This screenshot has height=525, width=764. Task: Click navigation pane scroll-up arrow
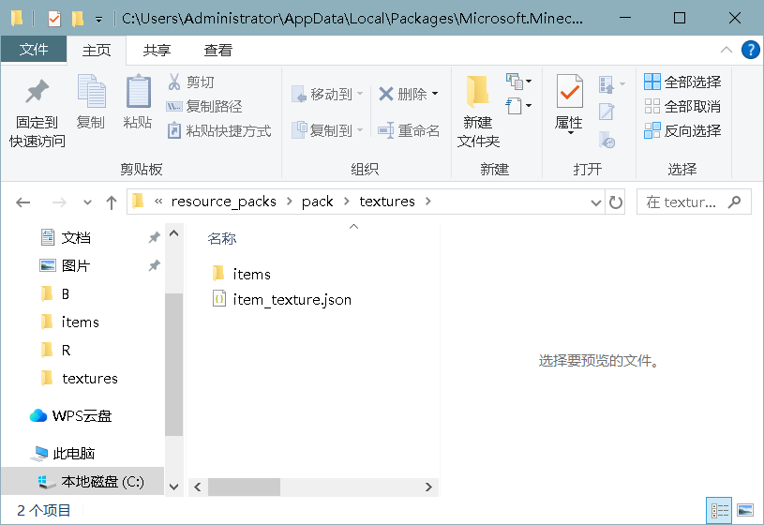[x=174, y=233]
